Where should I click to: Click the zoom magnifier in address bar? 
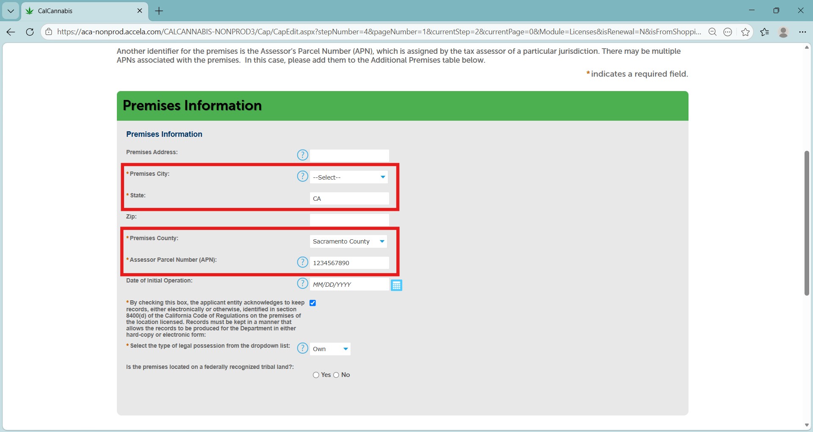713,32
